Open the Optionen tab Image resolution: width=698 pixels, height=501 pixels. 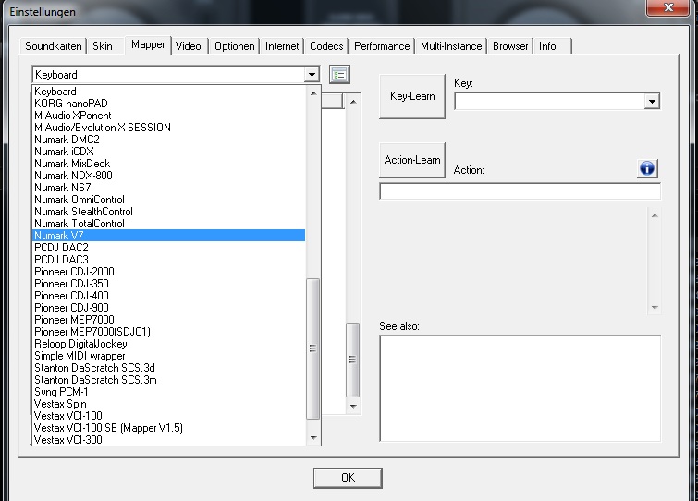click(x=235, y=46)
